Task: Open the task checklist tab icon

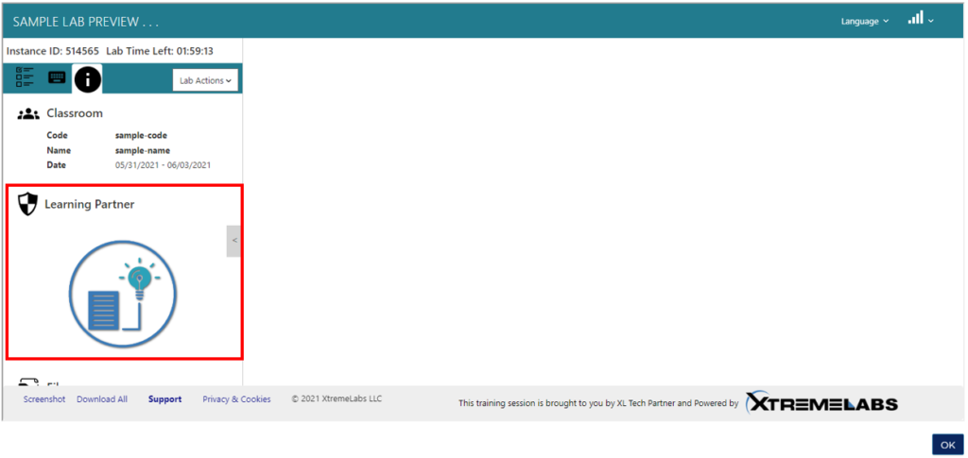Action: pos(25,78)
